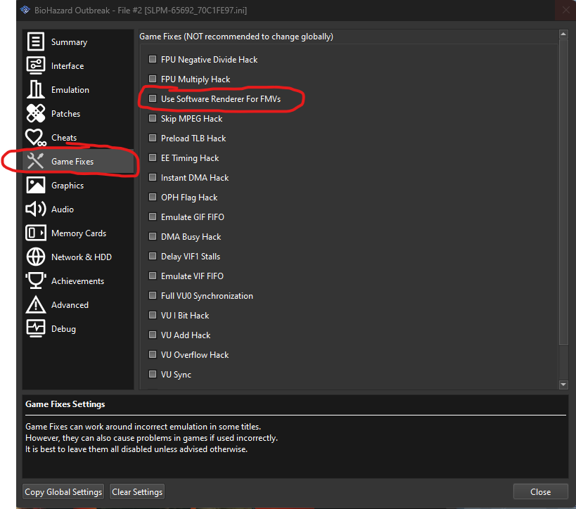This screenshot has width=576, height=509.
Task: Click scrollbar down arrow in fixes list
Action: [563, 385]
